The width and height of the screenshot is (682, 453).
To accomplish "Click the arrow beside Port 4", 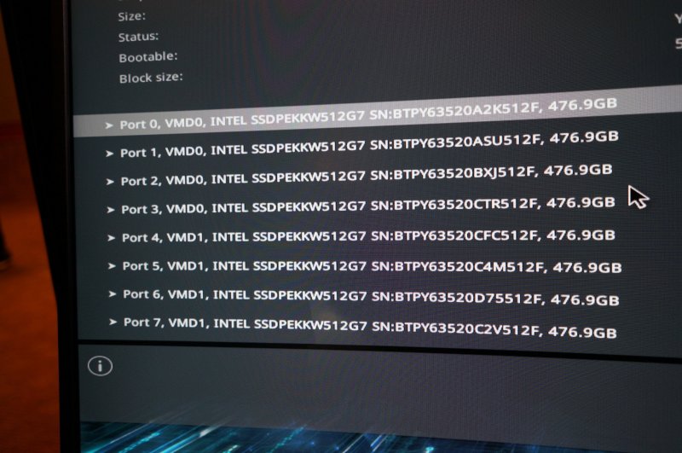I will click(x=111, y=238).
